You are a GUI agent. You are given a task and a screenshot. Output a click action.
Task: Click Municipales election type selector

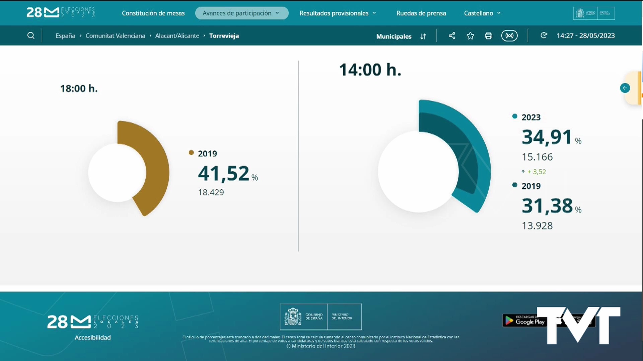coord(394,36)
